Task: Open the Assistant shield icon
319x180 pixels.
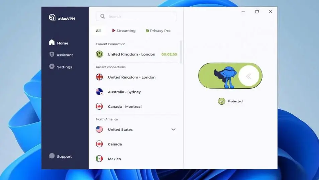Action: pyautogui.click(x=52, y=55)
